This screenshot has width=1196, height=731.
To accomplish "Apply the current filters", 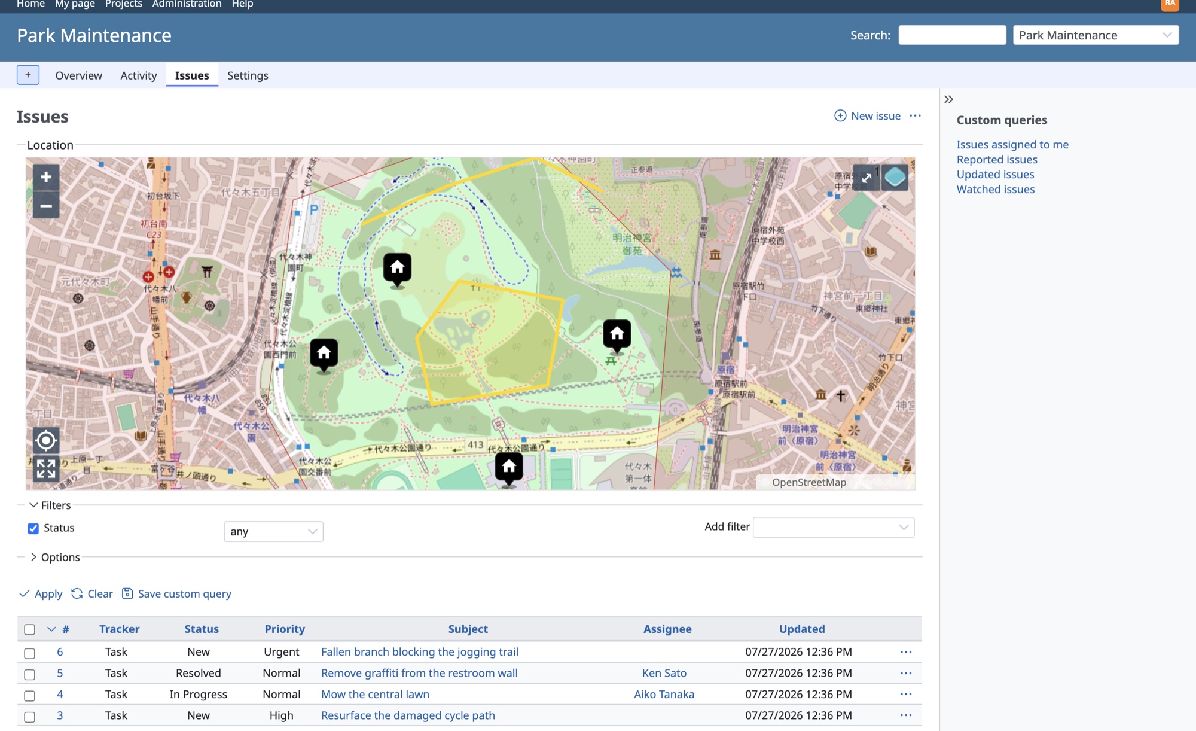I will (41, 594).
